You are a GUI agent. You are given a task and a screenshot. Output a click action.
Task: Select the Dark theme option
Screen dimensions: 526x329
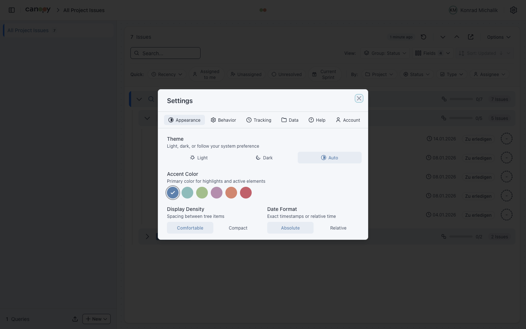coord(264,158)
